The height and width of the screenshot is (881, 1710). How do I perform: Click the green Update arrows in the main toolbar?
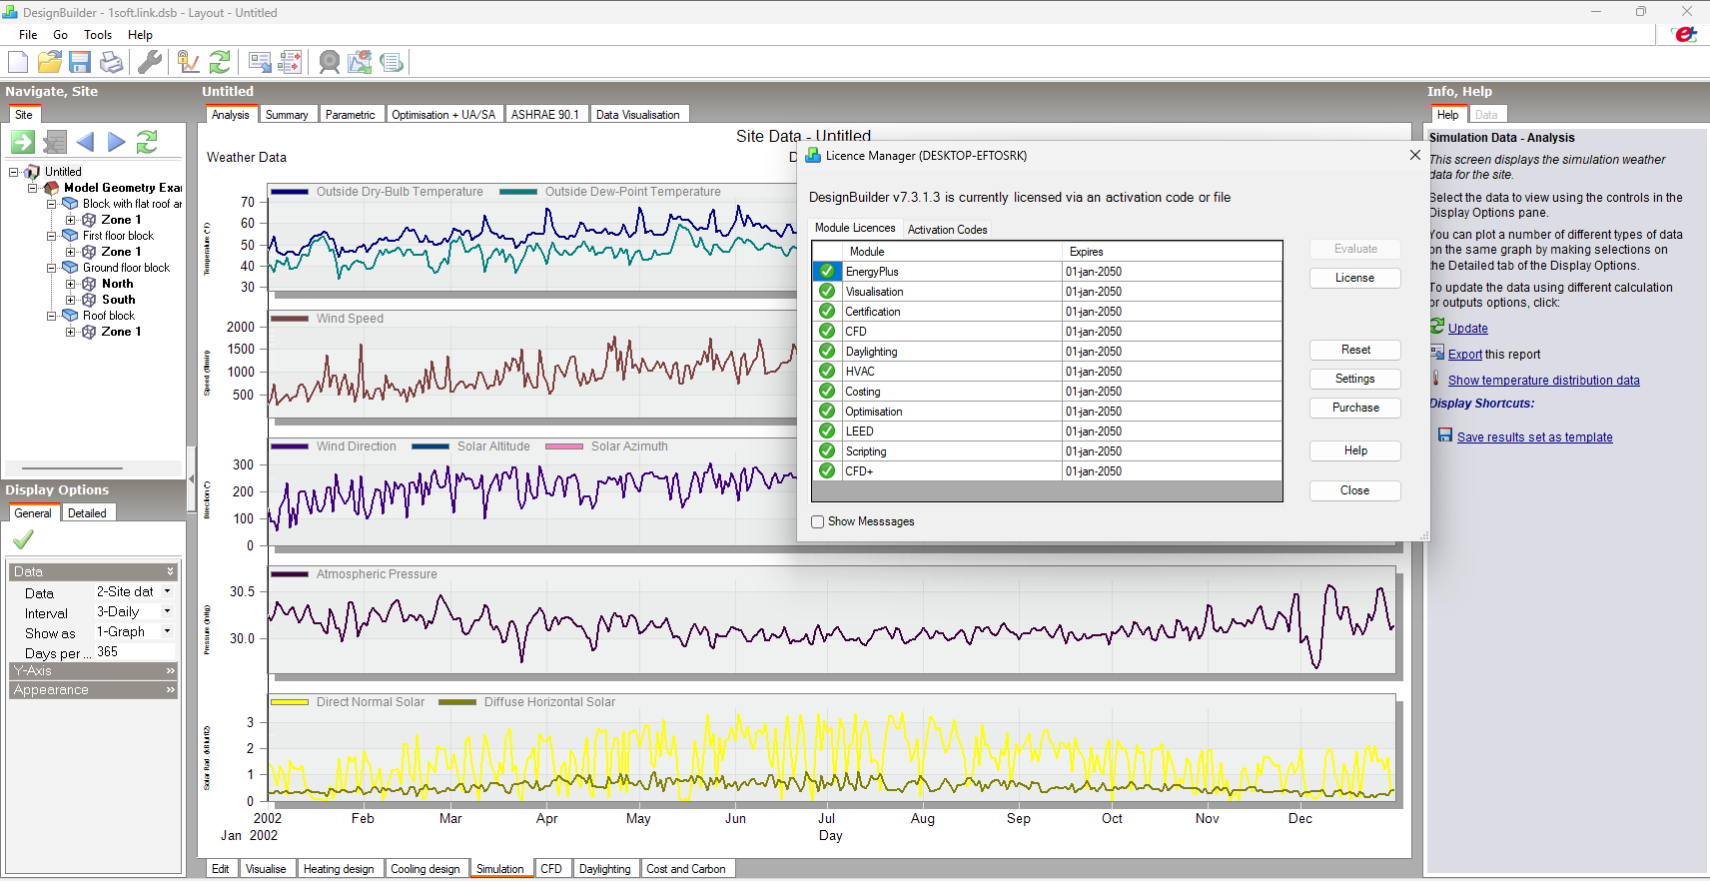220,62
